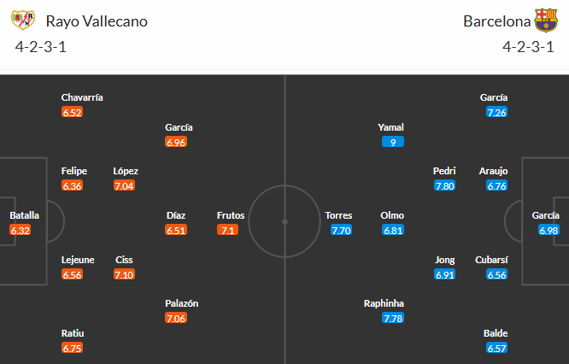Click the Barcelona club crest
The width and height of the screenshot is (569, 364).
(x=545, y=21)
